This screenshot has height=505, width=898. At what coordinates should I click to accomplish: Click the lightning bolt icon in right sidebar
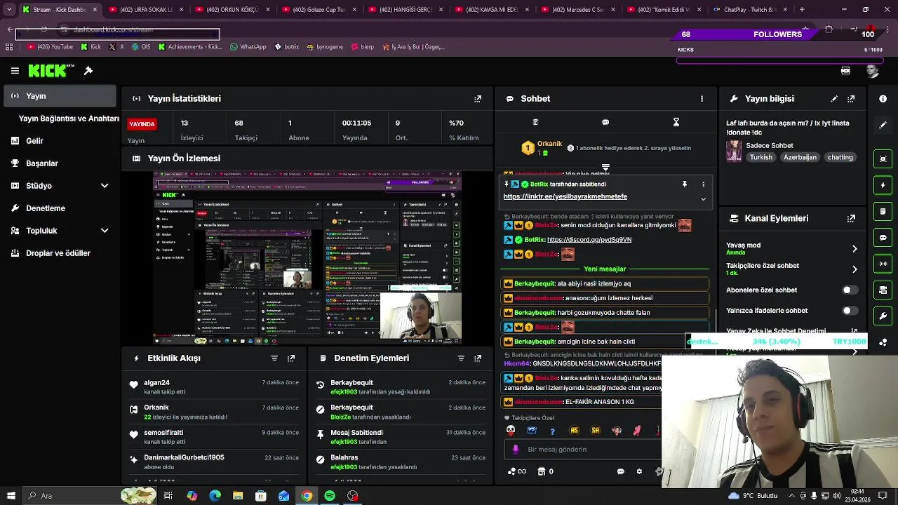[883, 185]
